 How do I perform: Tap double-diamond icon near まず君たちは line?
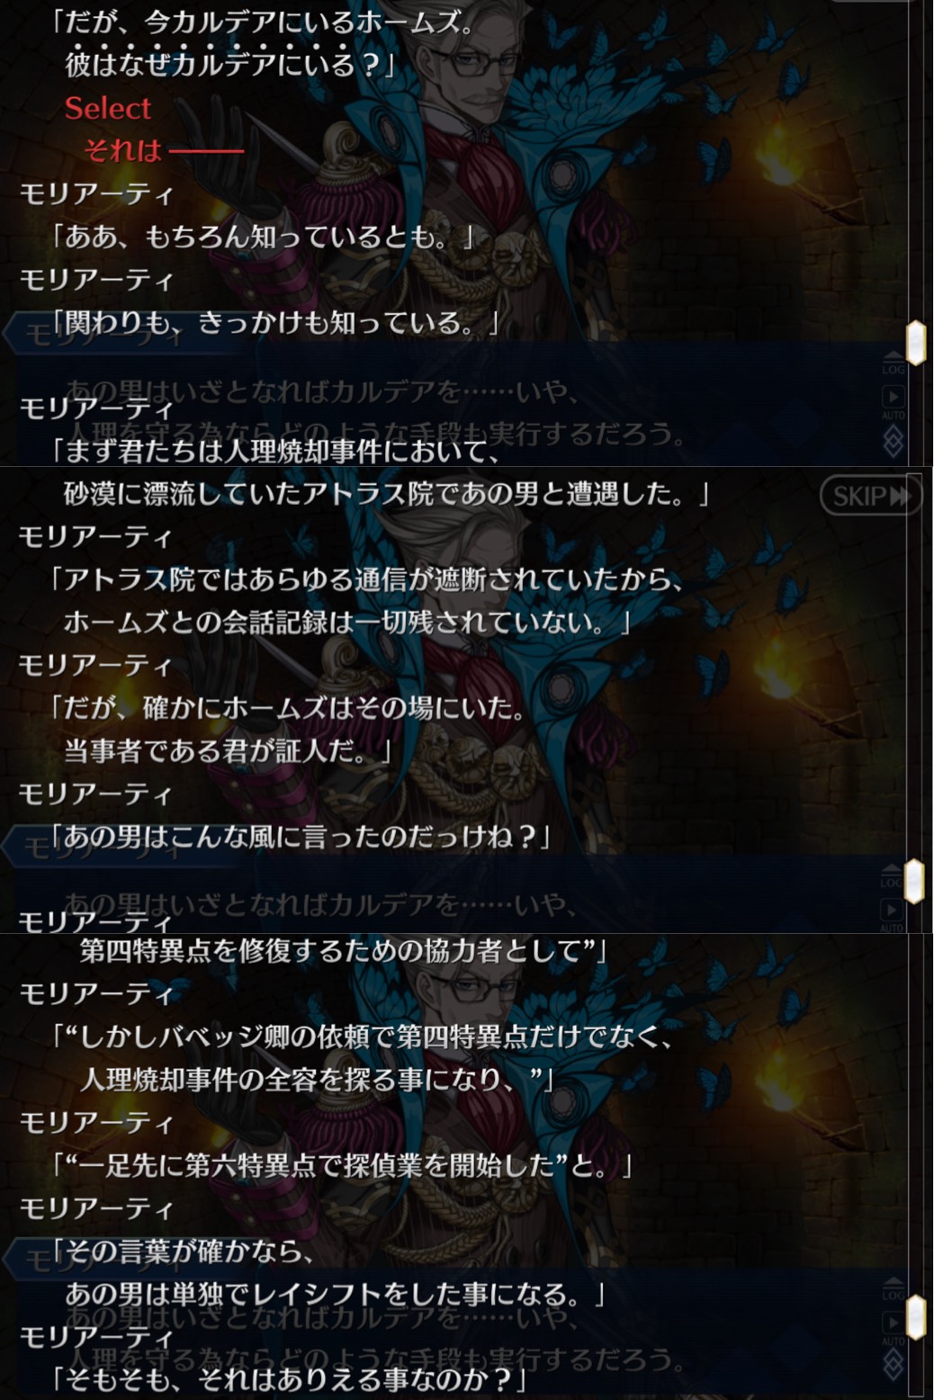tap(893, 441)
